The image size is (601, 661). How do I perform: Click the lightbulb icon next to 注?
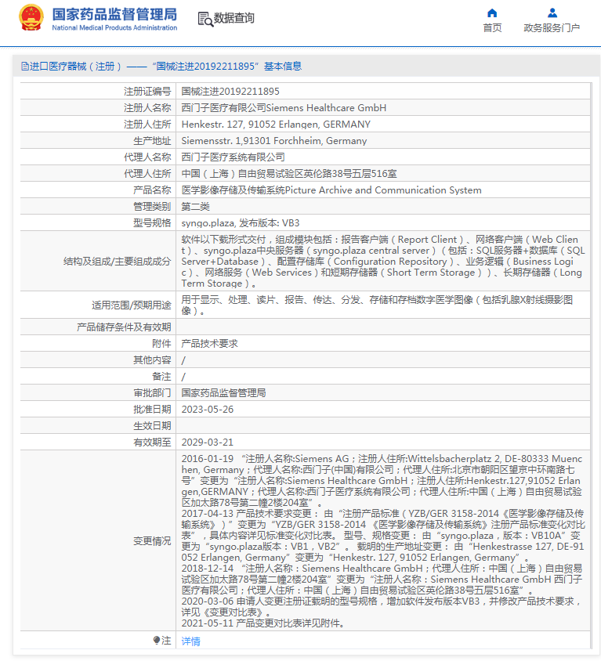157,641
